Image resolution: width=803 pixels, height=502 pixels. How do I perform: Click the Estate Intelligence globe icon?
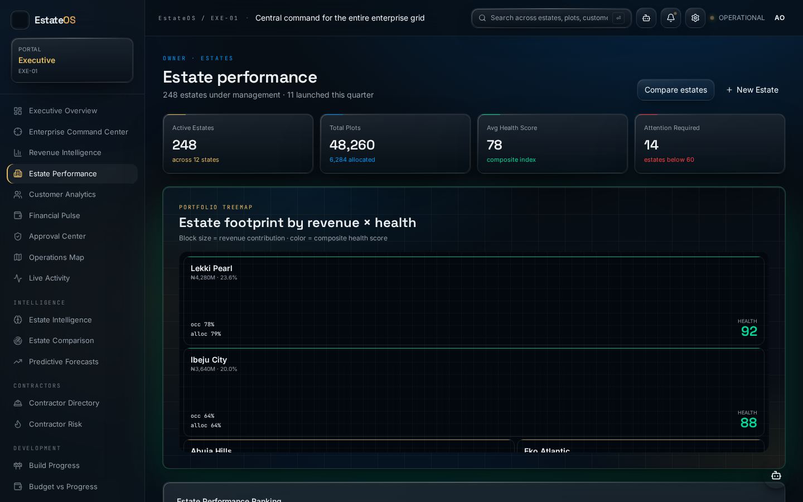[x=18, y=320]
